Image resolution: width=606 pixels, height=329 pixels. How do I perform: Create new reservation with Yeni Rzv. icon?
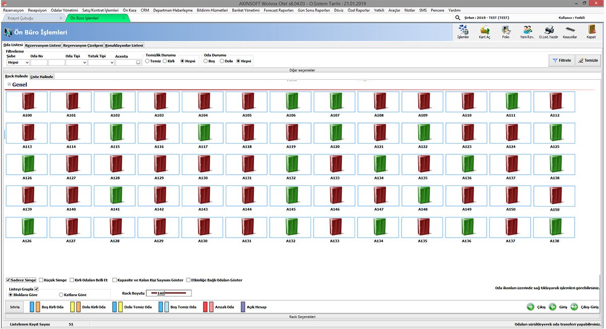[x=527, y=30]
